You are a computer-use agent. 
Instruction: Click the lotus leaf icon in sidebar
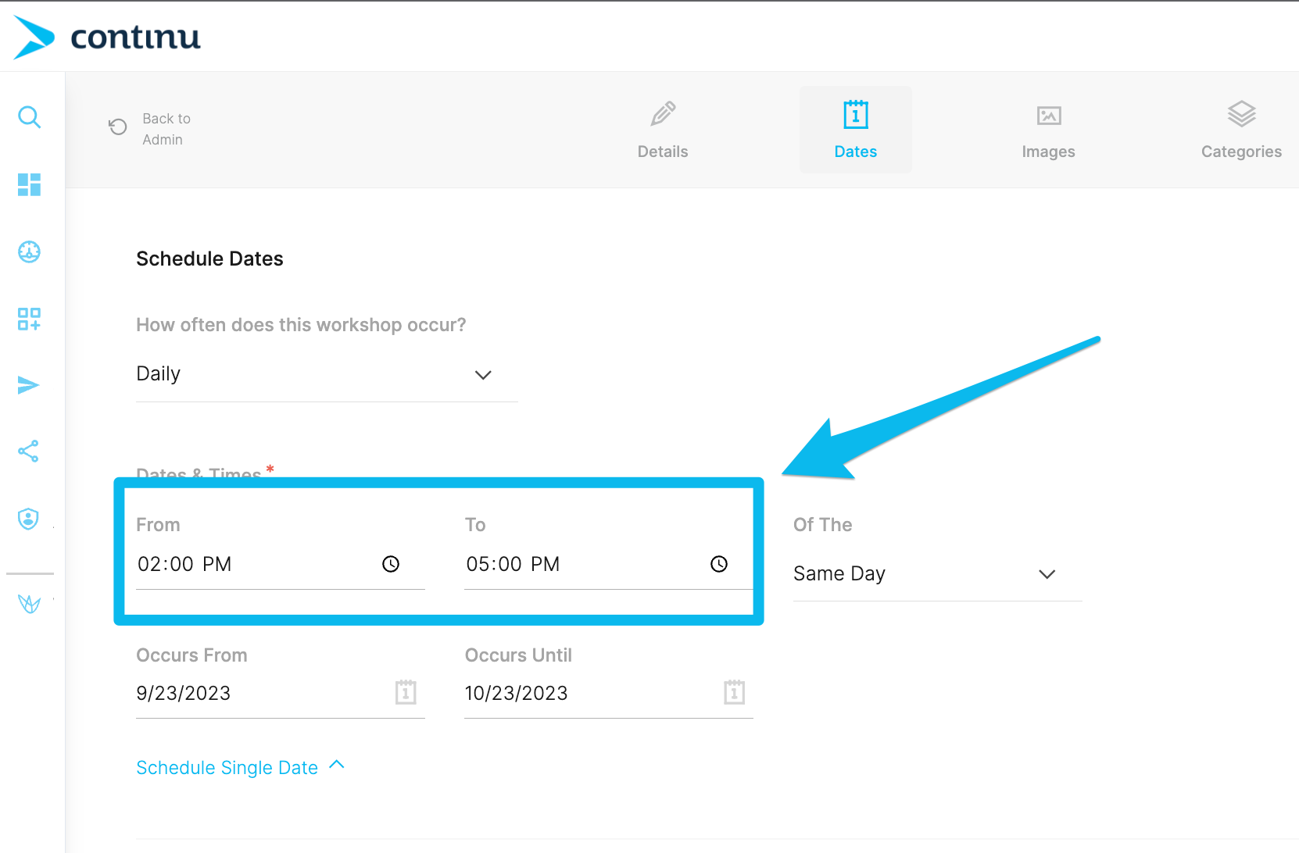[x=29, y=604]
